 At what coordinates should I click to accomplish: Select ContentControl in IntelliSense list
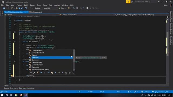pos(51,50)
